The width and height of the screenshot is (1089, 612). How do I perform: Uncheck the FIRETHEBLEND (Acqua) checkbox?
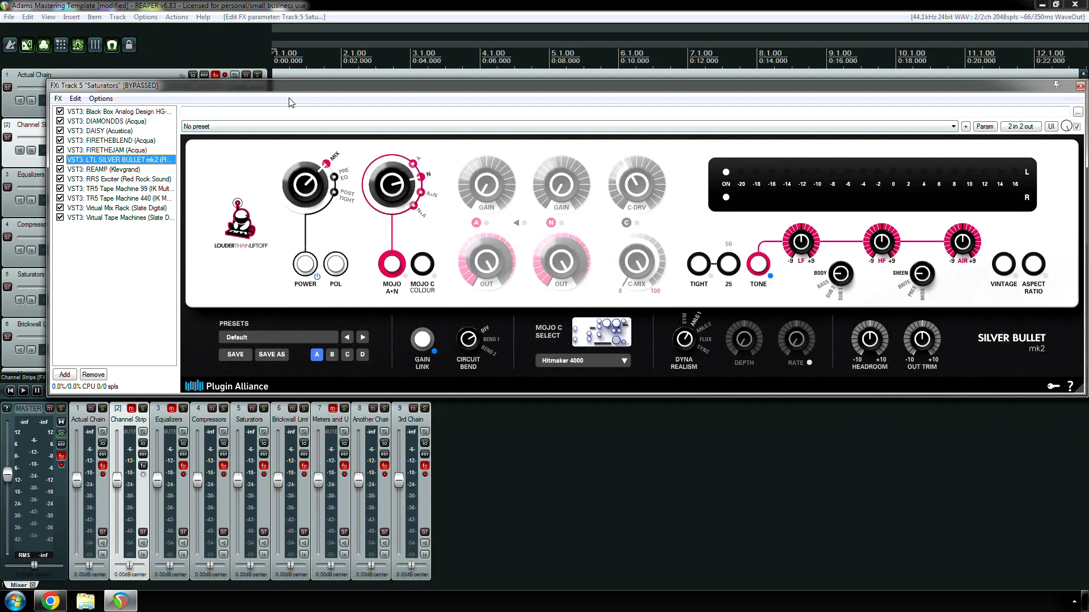coord(60,140)
